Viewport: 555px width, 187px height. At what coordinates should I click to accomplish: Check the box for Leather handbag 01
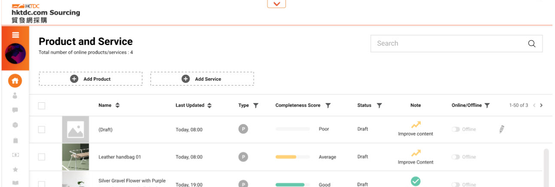(x=41, y=157)
